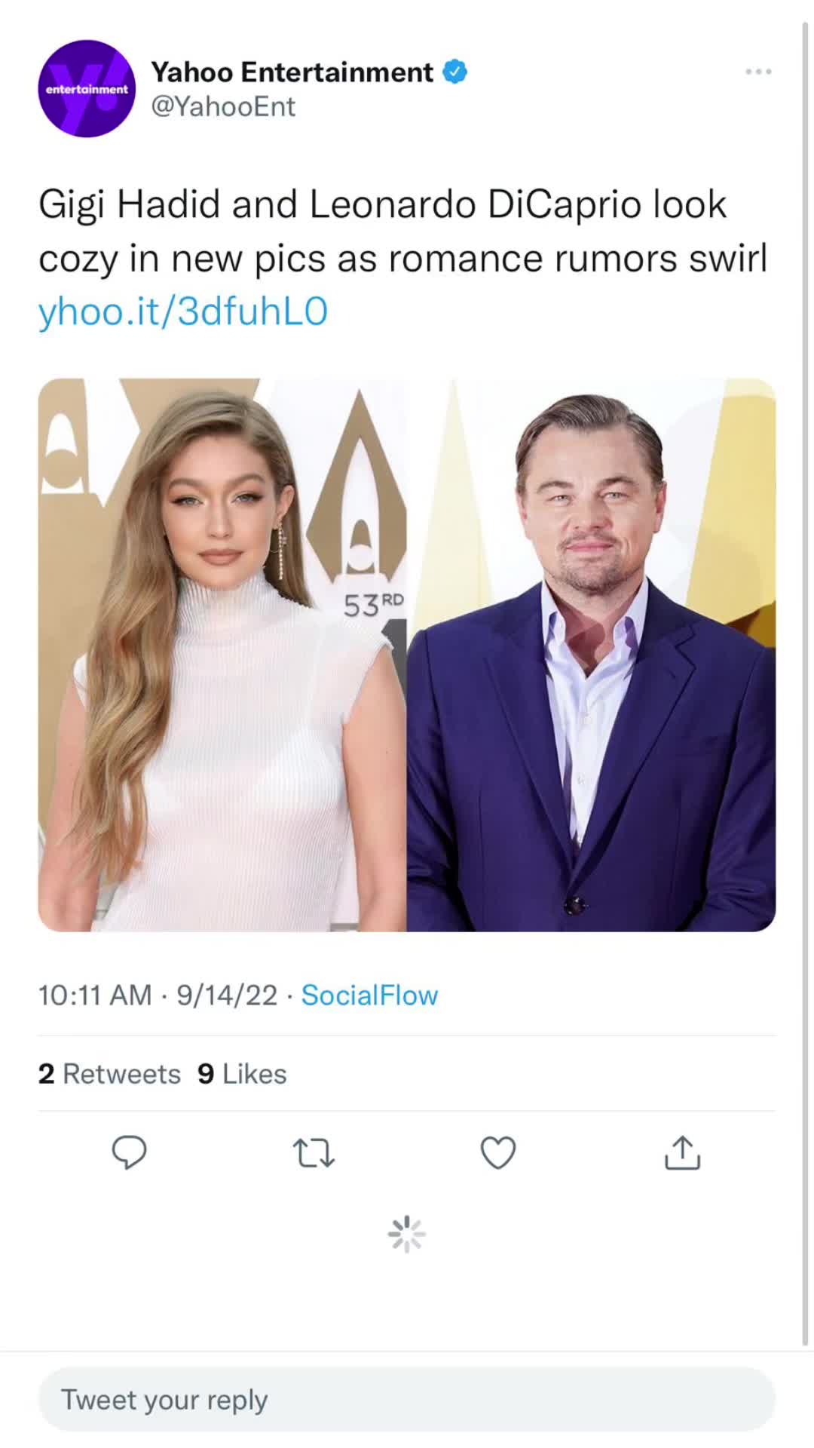The width and height of the screenshot is (814, 1448).
Task: Tap the tweet headline text
Action: pos(403,231)
